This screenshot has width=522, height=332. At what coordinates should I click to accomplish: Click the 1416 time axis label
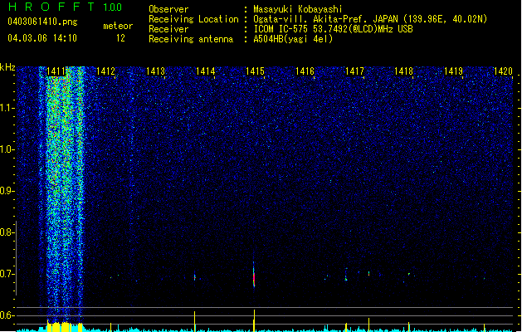click(305, 71)
